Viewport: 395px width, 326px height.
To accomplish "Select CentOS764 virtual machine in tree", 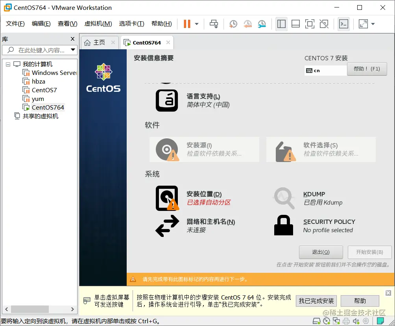I will click(43, 108).
